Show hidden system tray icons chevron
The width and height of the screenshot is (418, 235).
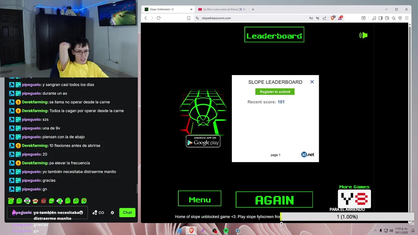(375, 231)
